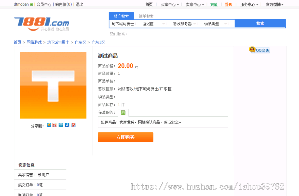This screenshot has width=299, height=196.
Task: Go to 首页 breadcrumb link
Action: 17,42
